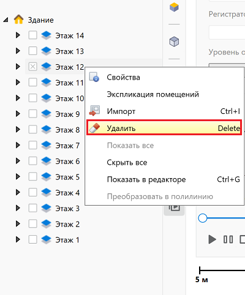The width and height of the screenshot is (245, 295).
Task: Expand the Этаж 14 node
Action: (x=18, y=35)
